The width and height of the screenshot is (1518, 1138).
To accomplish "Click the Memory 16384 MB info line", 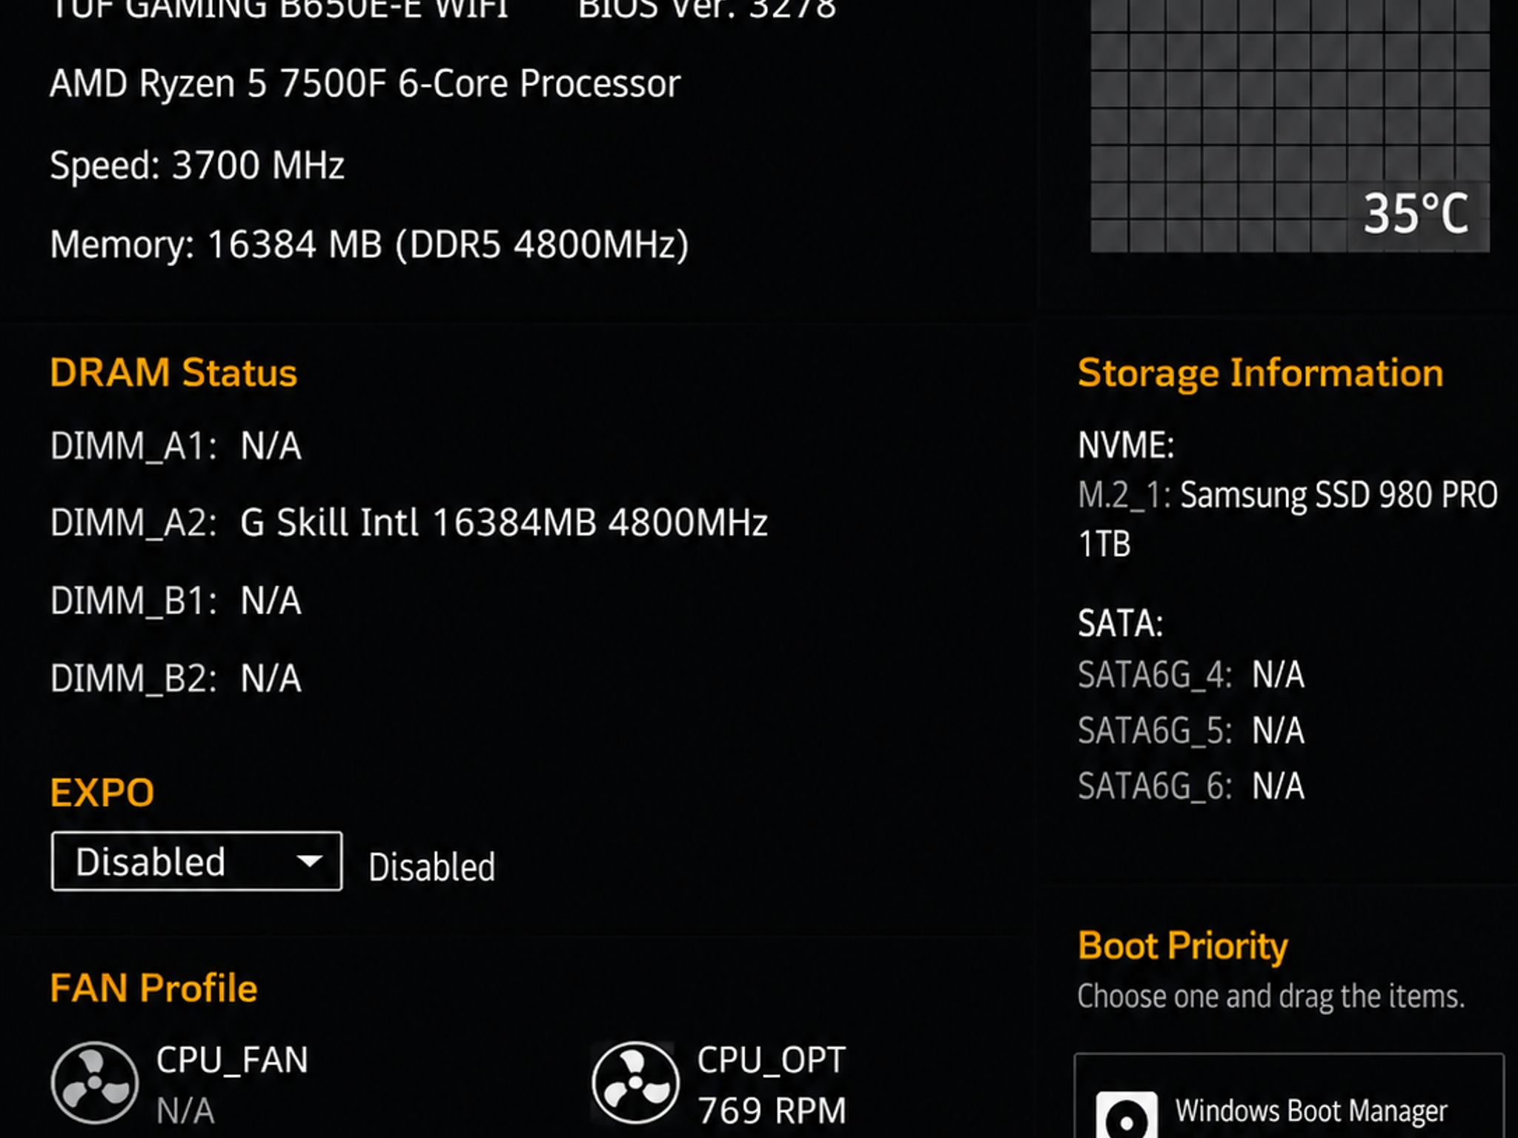I will (x=369, y=244).
